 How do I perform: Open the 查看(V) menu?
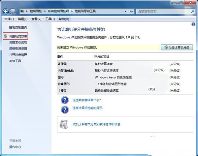coord(36,19)
